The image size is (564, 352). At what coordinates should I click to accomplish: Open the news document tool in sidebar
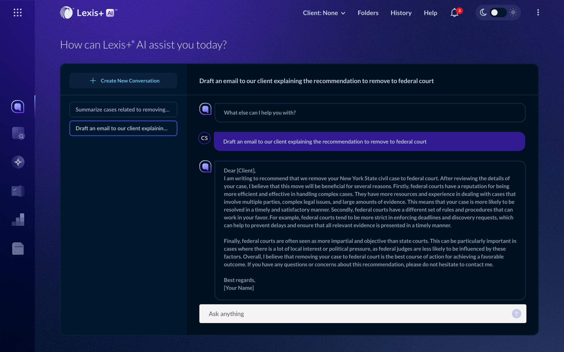(x=18, y=248)
